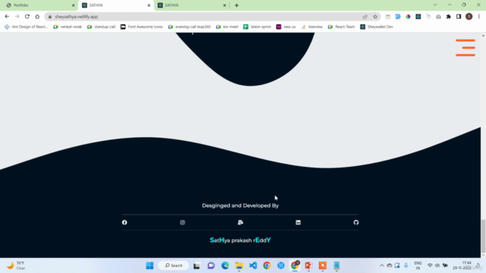Viewport: 486px width, 273px height.
Task: Click the Desginged and Developed By text
Action: [240, 206]
